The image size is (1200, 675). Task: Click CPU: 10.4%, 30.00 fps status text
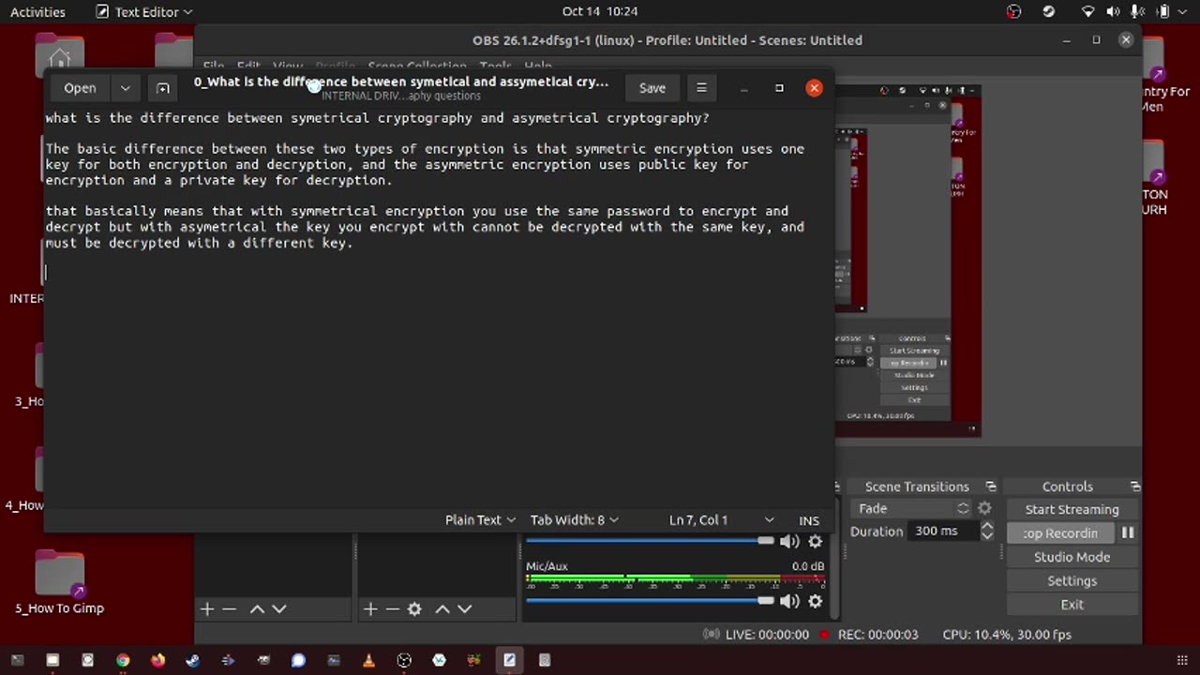1007,635
